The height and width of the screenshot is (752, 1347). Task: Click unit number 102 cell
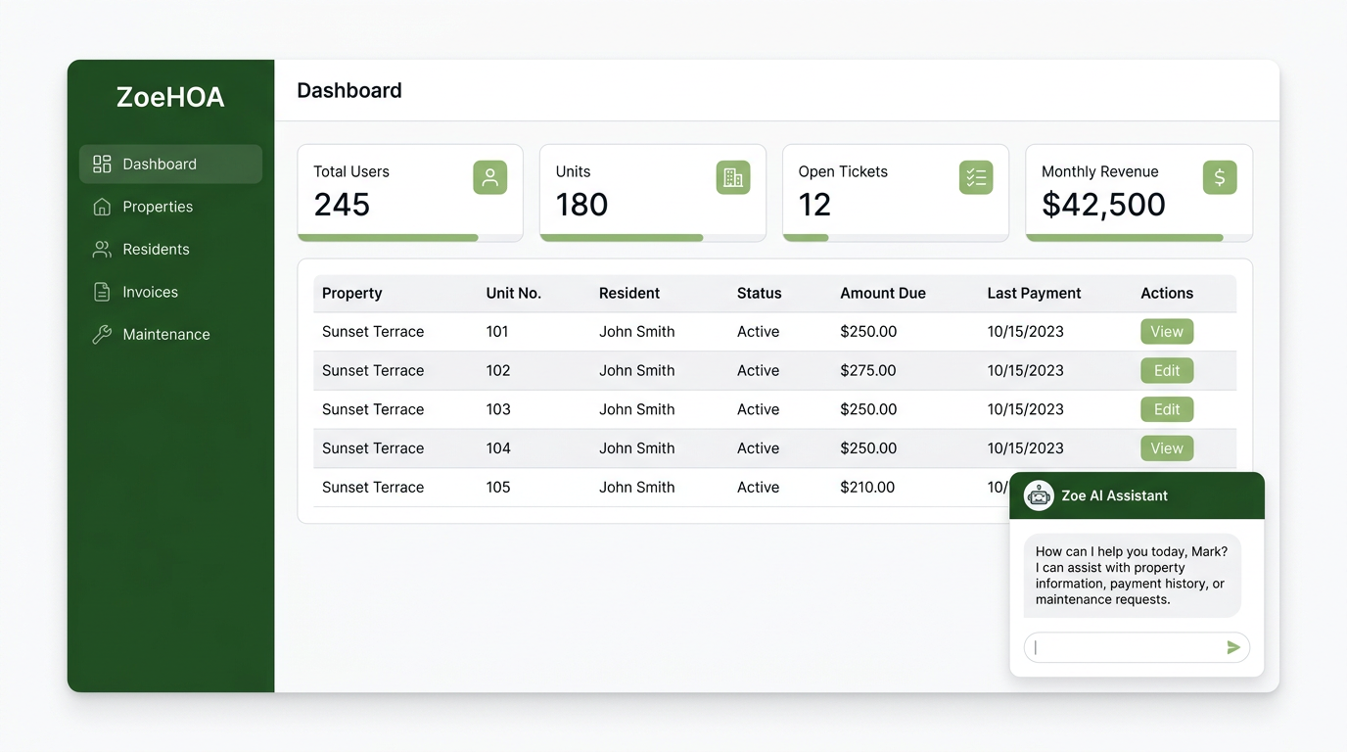pyautogui.click(x=498, y=371)
